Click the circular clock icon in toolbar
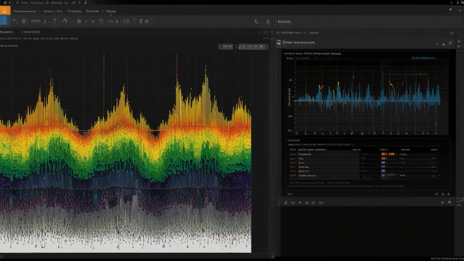This screenshot has width=464, height=261. click(24, 21)
